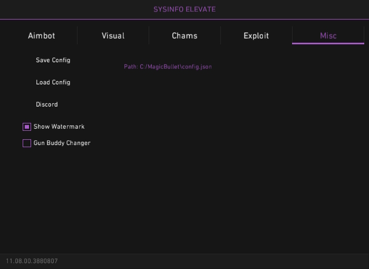369x269 pixels.
Task: Click the MagicBullet folder name in path
Action: coord(161,67)
